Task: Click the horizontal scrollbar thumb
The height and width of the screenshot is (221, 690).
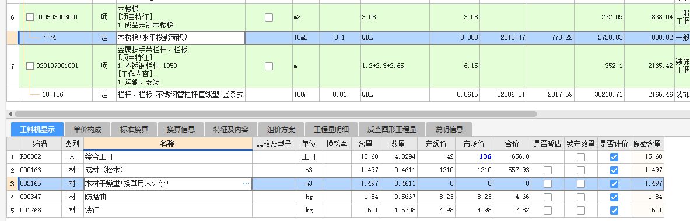Action: pos(276,113)
